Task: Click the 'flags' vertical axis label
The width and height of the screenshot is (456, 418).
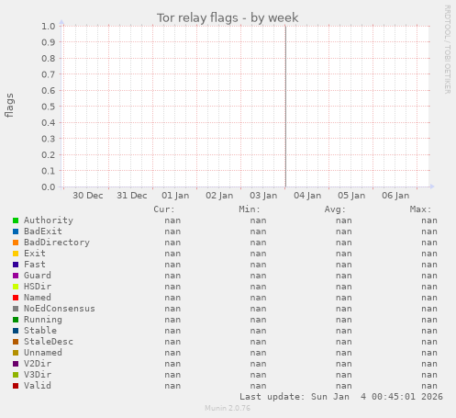Action: click(x=9, y=106)
